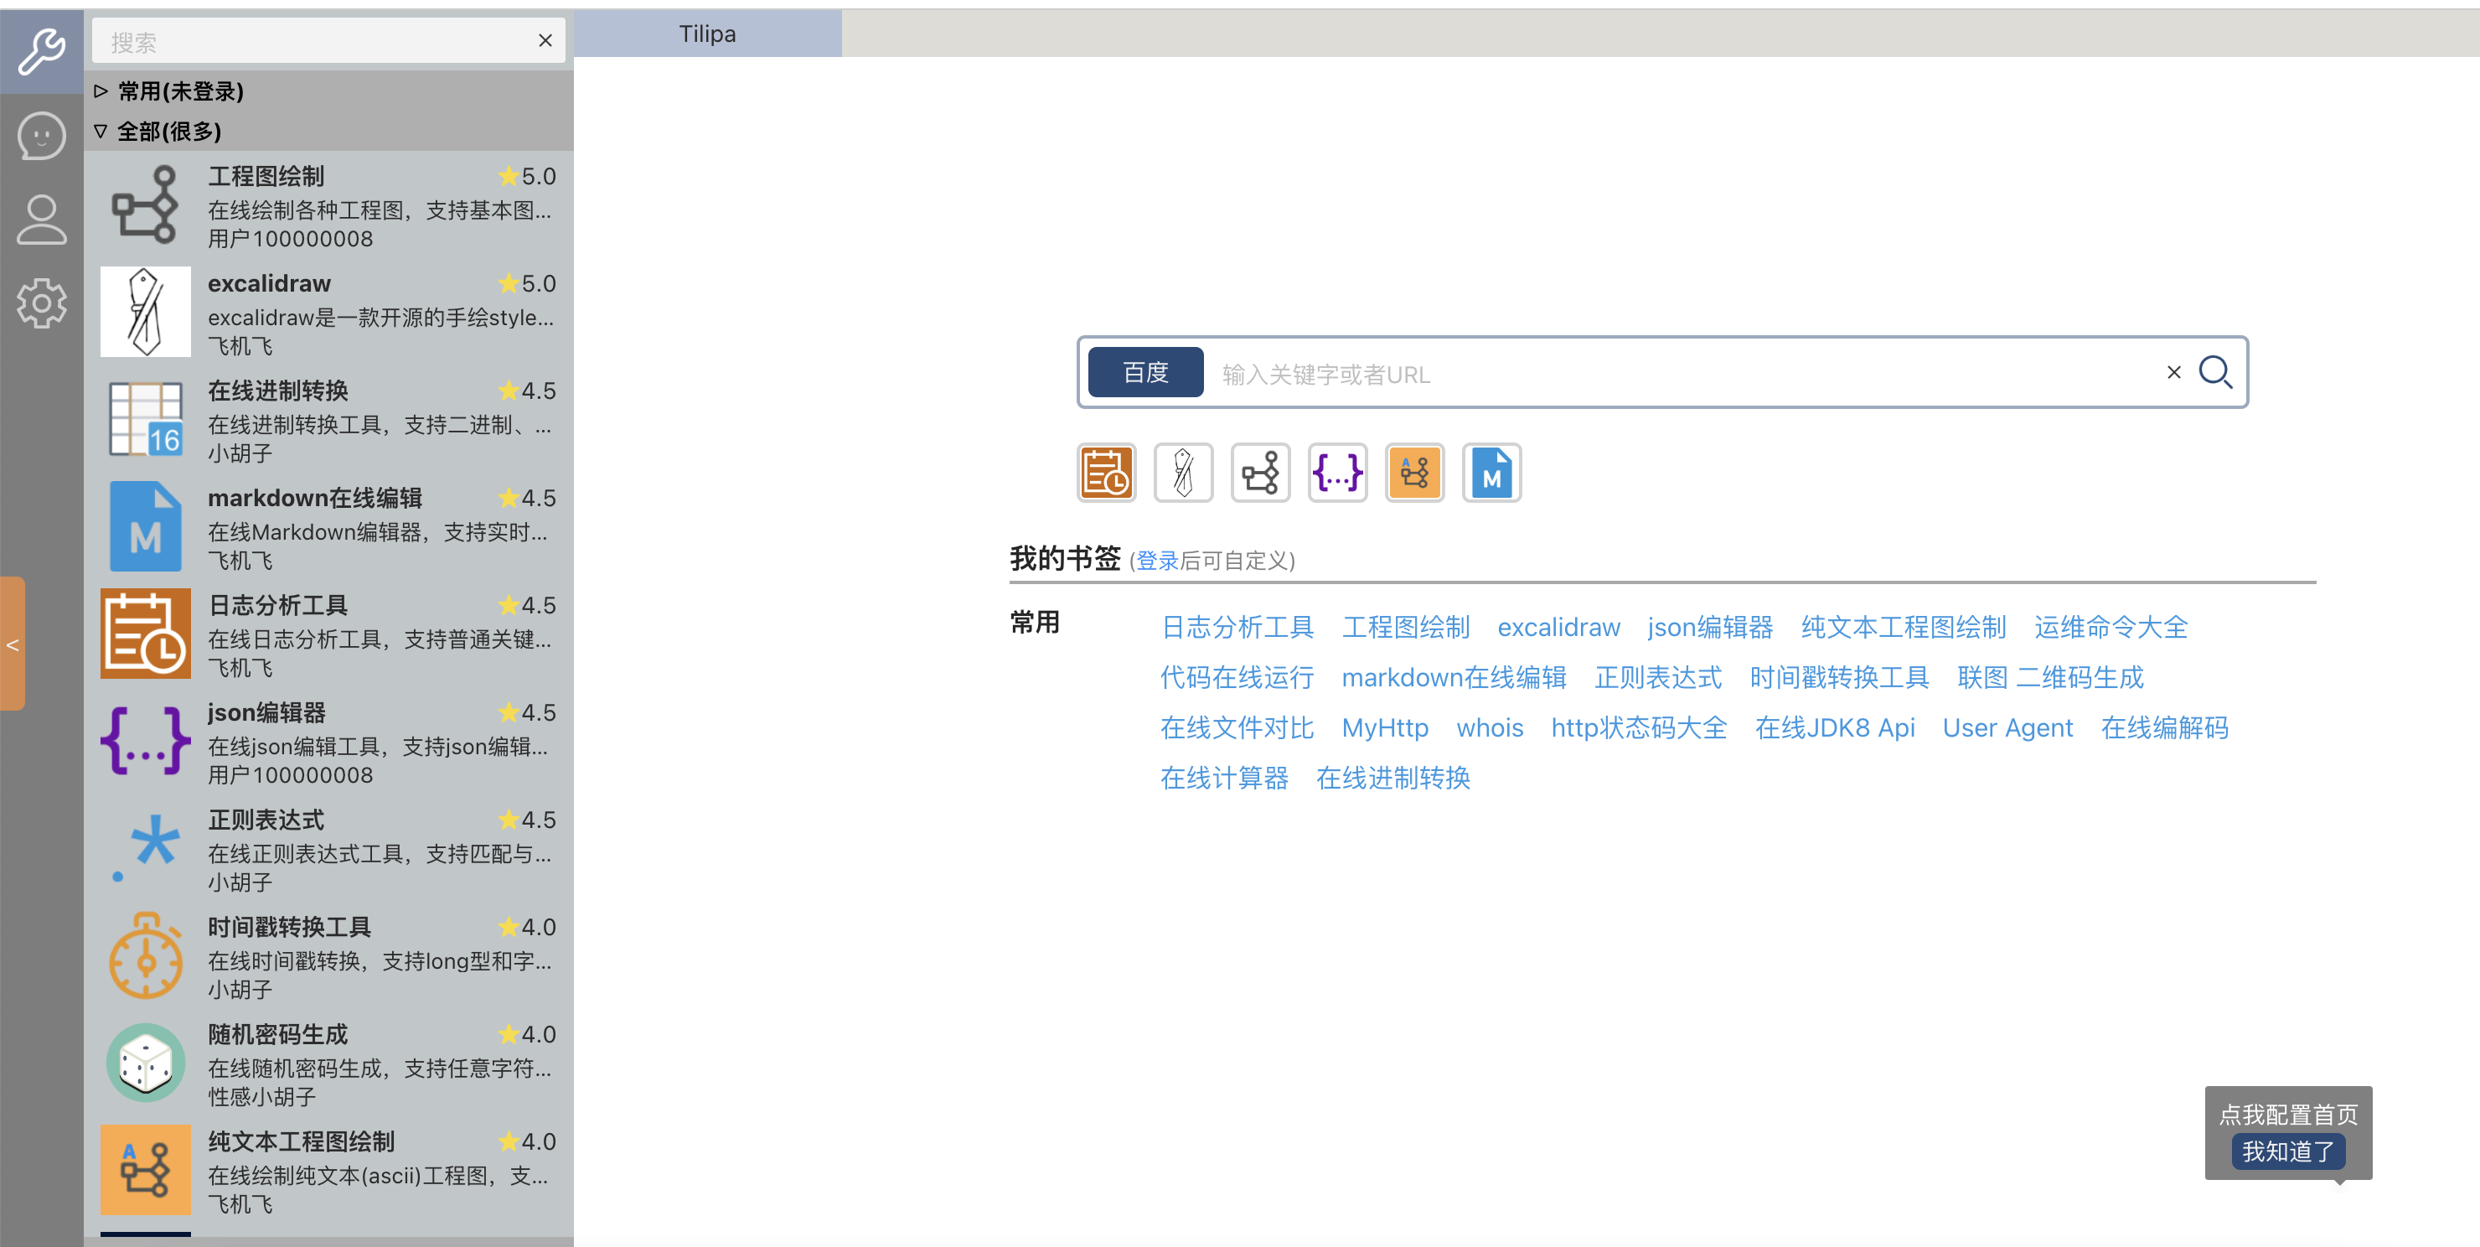Click the log analysis shortcut icon below search

[1106, 473]
